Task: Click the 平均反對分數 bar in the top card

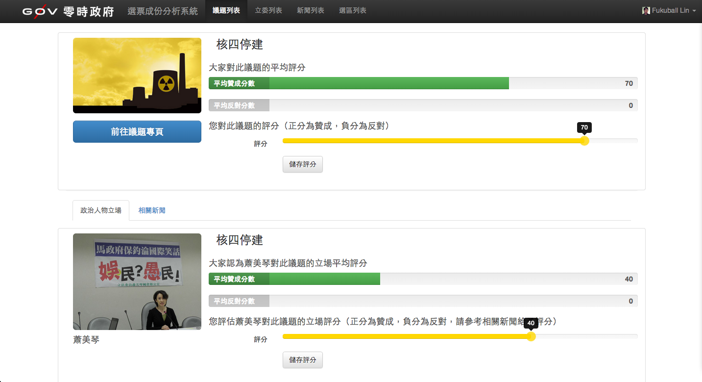Action: pyautogui.click(x=423, y=105)
